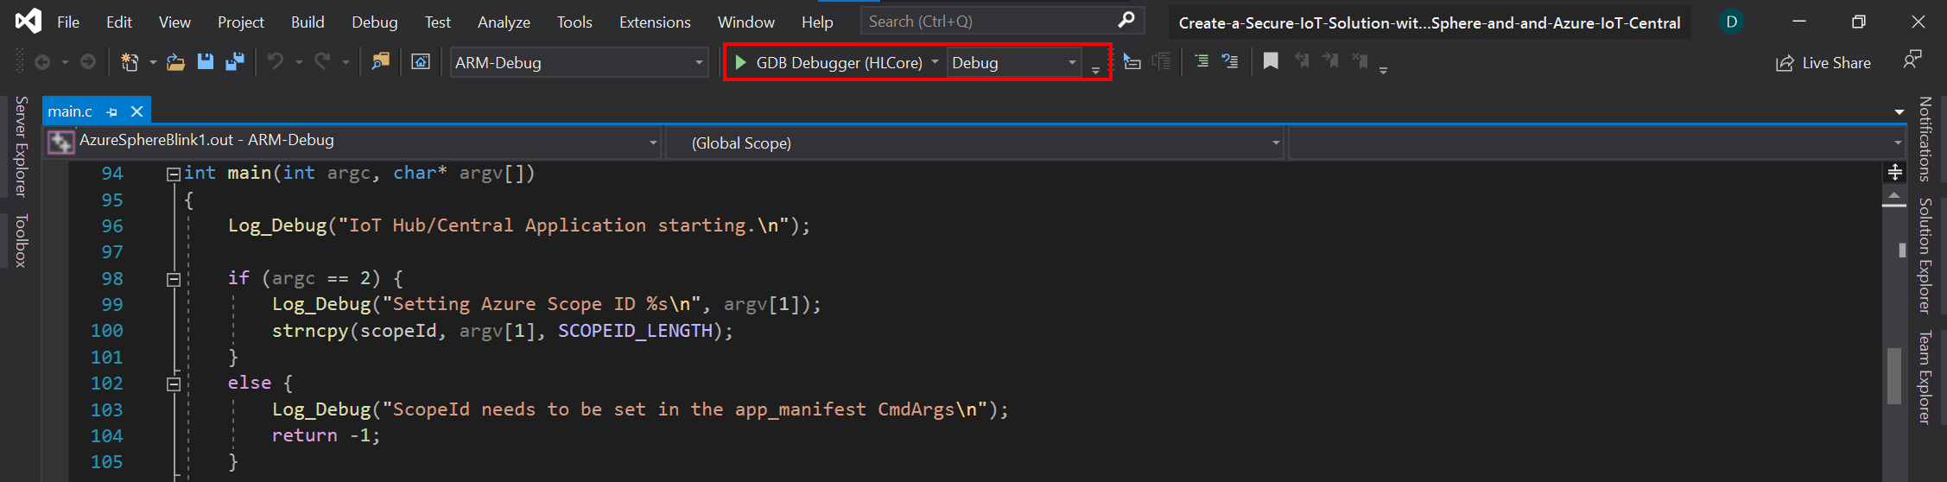The height and width of the screenshot is (482, 1947).
Task: Open AzureSphereBlink1.out - ARM-Debug project dropdown
Action: [352, 142]
